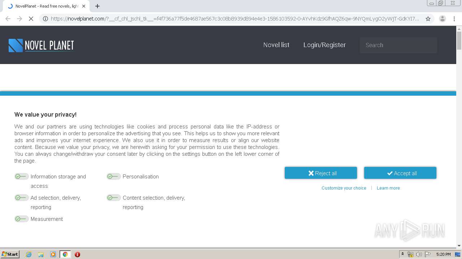Image resolution: width=462 pixels, height=259 pixels.
Task: Toggle Personalisation consent switch
Action: (x=113, y=176)
